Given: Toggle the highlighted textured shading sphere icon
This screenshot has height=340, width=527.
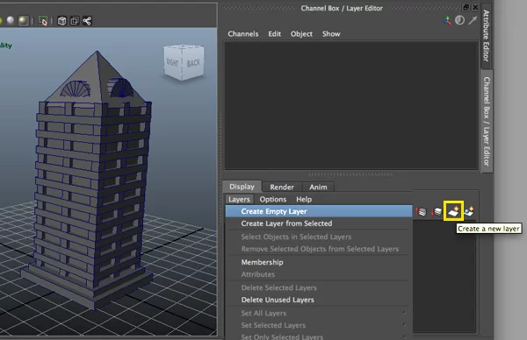Looking at the screenshot, I should coord(23,21).
